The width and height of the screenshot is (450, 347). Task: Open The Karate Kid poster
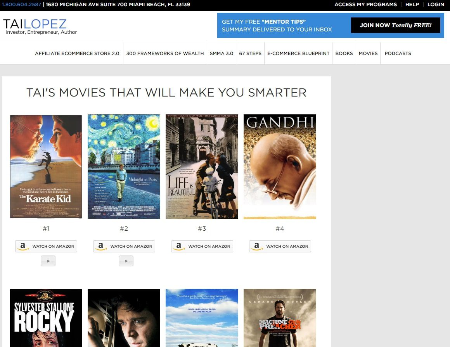pyautogui.click(x=46, y=167)
